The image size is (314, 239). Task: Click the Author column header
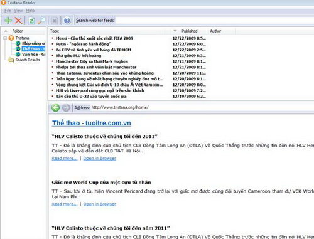[x=215, y=31]
